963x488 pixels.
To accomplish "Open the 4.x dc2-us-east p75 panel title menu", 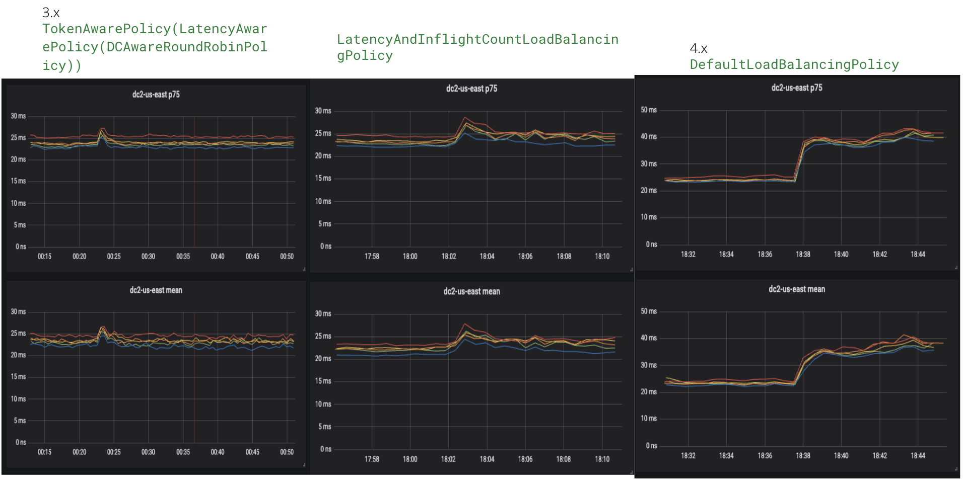I will coord(796,87).
